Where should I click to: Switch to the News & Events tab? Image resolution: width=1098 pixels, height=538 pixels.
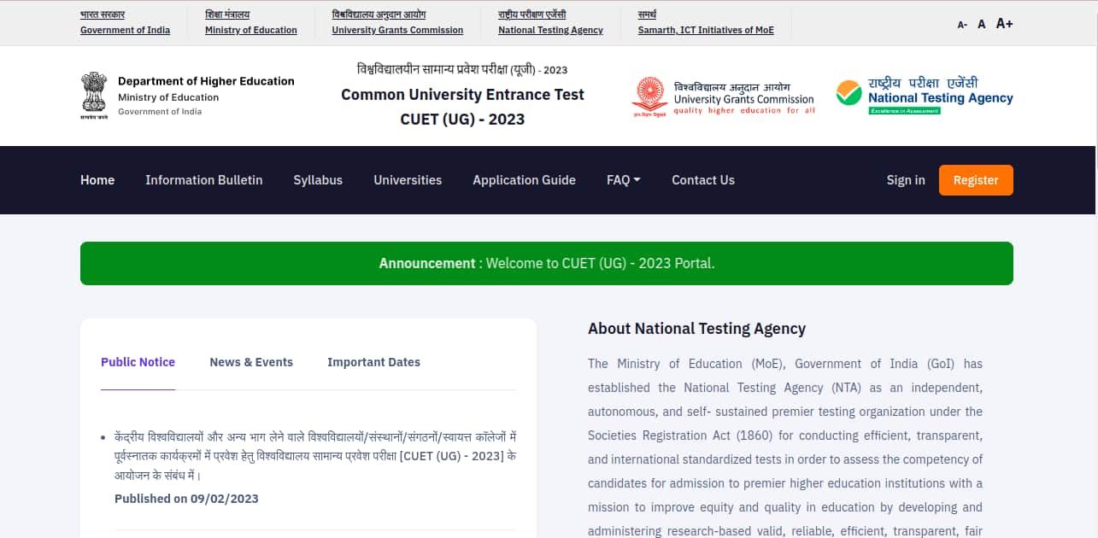pyautogui.click(x=251, y=362)
